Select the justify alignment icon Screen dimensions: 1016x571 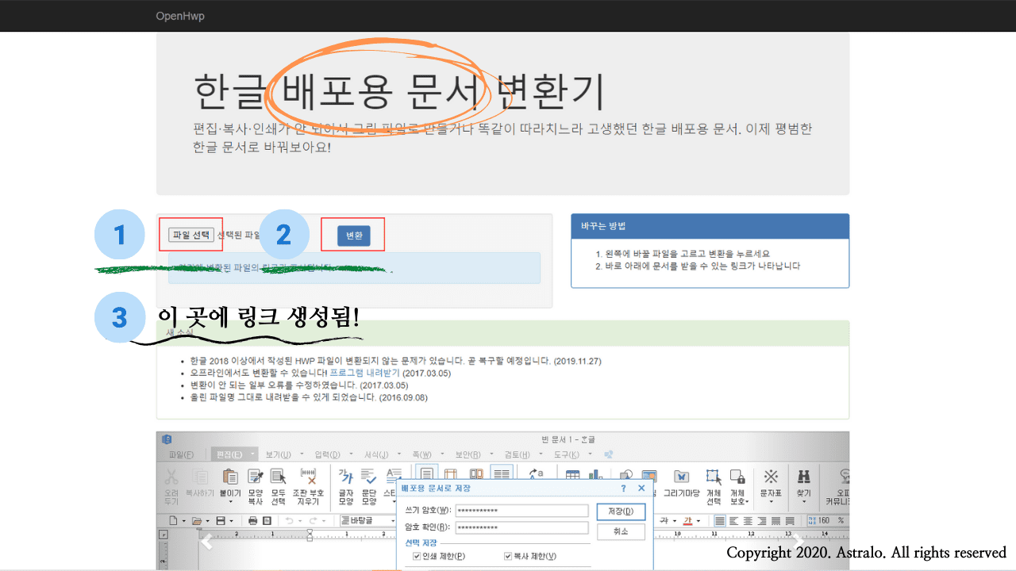[x=720, y=521]
